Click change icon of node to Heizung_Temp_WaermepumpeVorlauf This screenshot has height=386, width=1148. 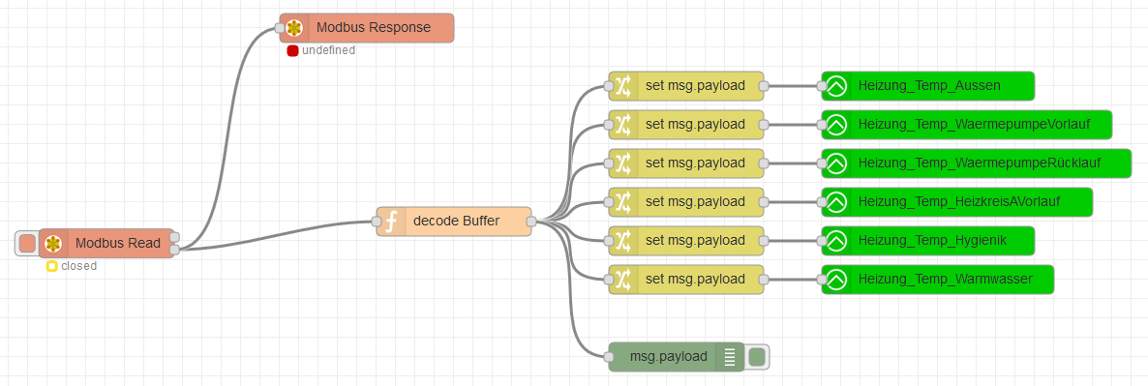point(623,125)
